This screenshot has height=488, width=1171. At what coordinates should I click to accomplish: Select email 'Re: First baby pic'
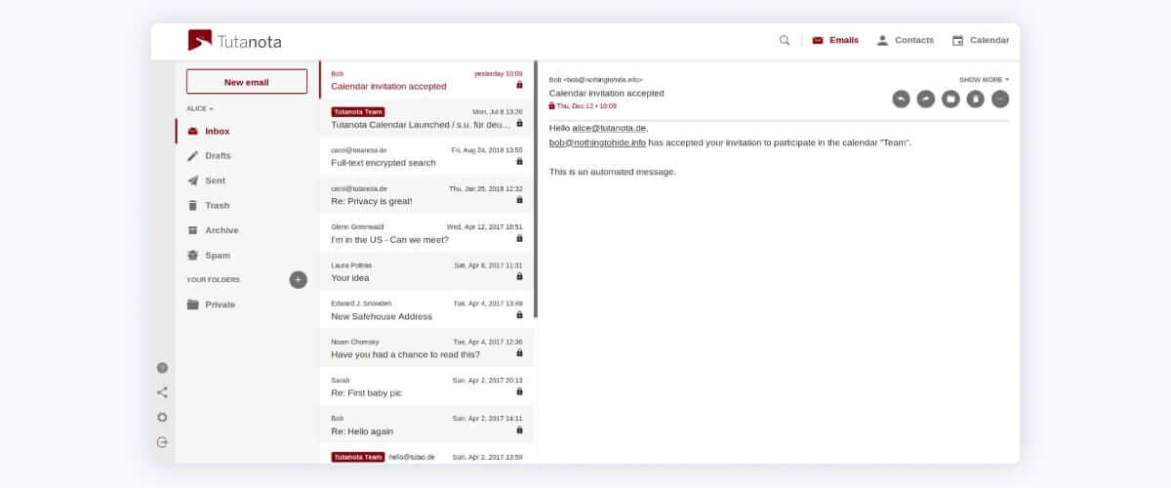[426, 386]
